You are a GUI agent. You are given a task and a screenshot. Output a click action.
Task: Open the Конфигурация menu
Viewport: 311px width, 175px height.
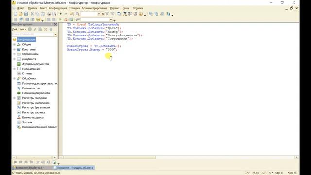(58, 8)
